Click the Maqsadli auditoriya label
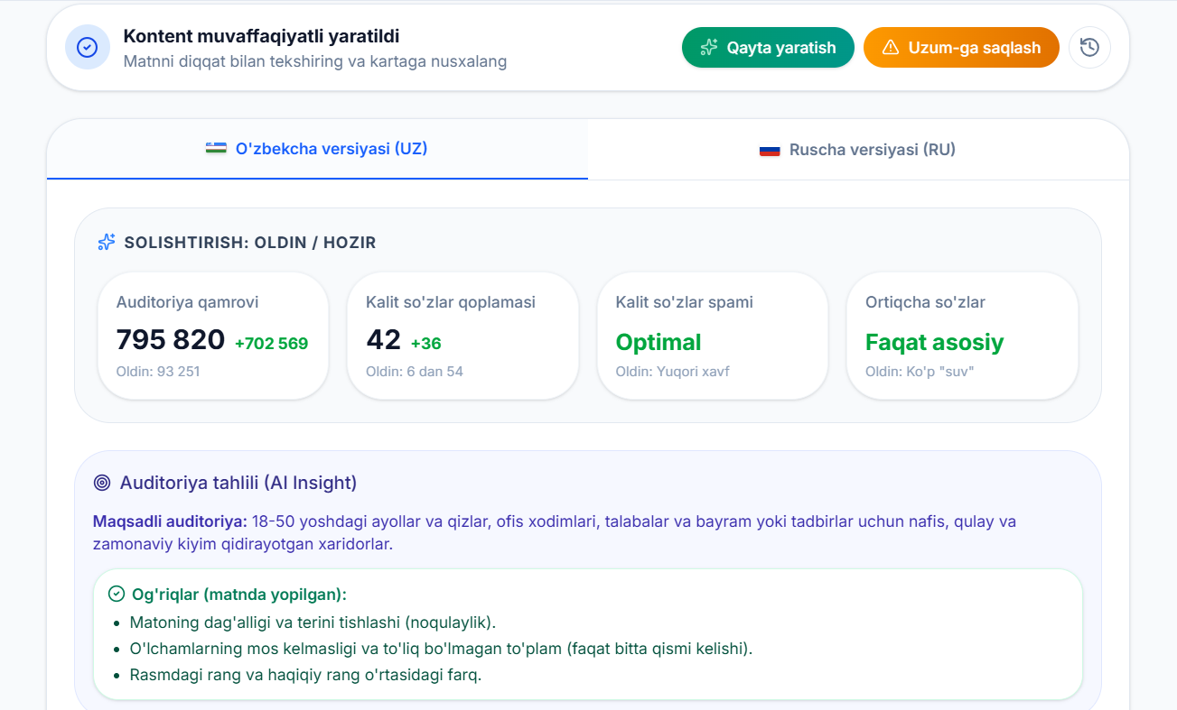Image resolution: width=1177 pixels, height=710 pixels. [x=170, y=521]
